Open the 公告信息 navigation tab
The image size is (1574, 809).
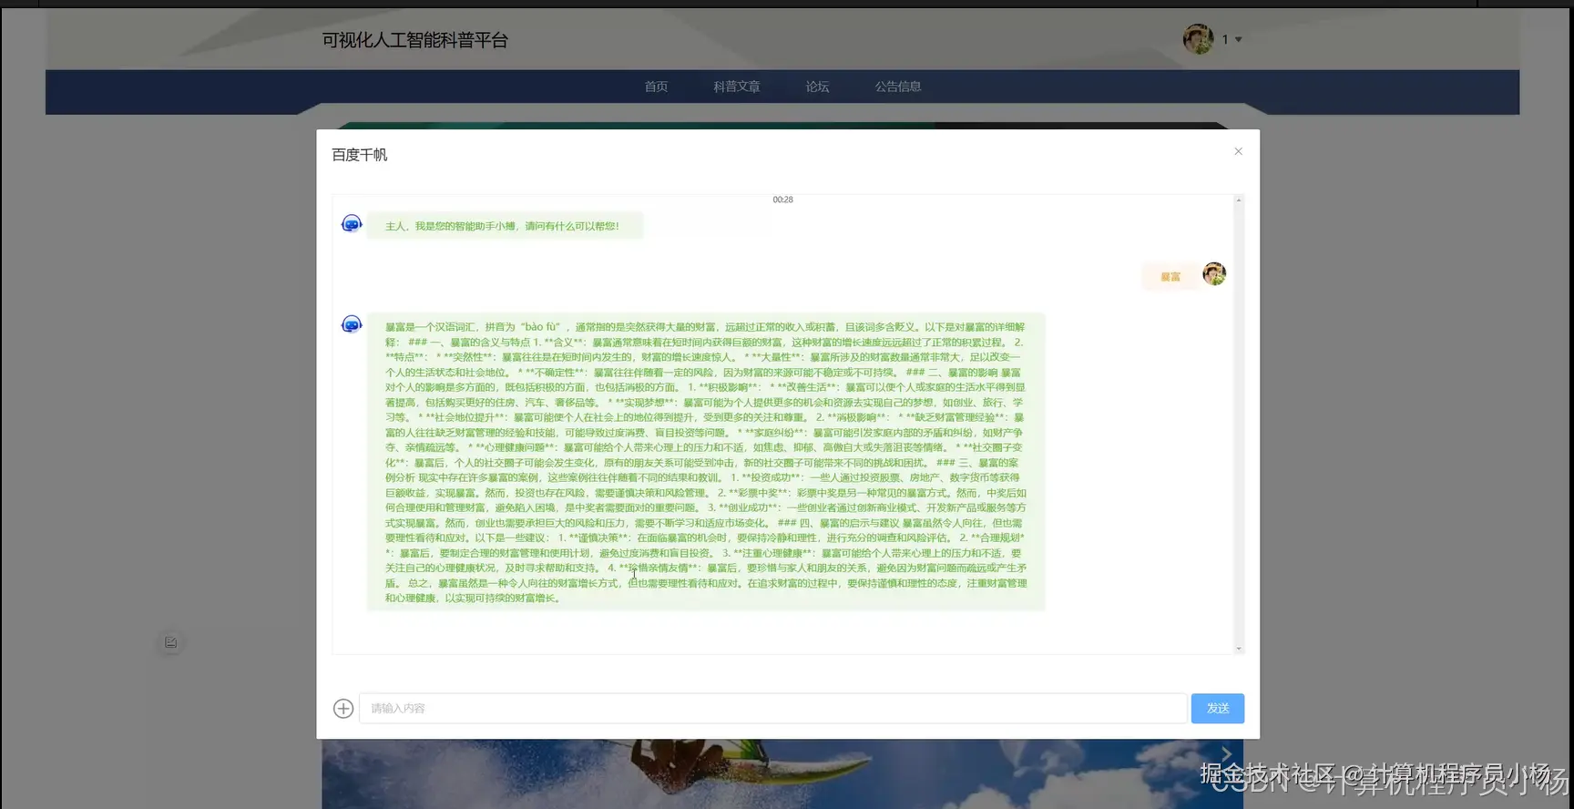[898, 87]
